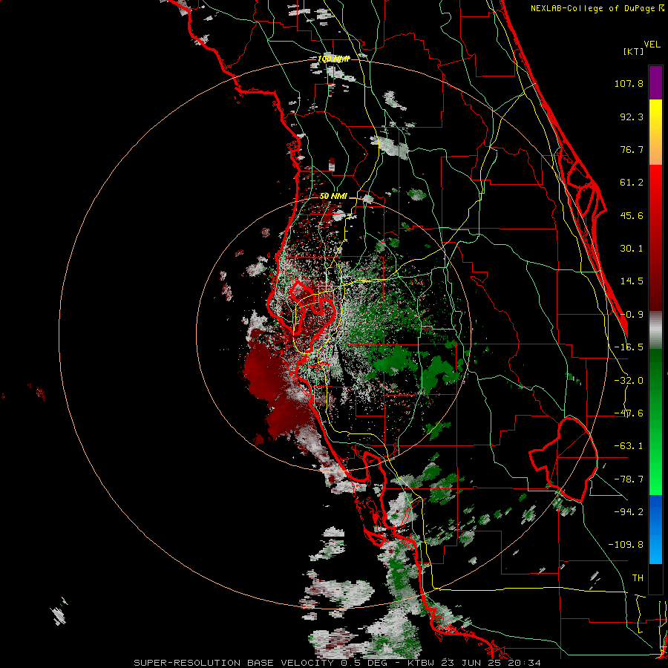Click the TH threshold label
This screenshot has height=668, width=668.
pos(638,578)
